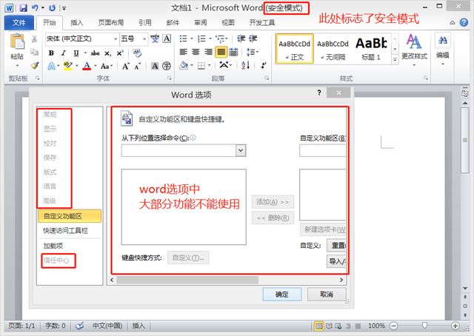Click the Save icon in quick access toolbar
Image resolution: width=474 pixels, height=336 pixels.
tap(23, 8)
